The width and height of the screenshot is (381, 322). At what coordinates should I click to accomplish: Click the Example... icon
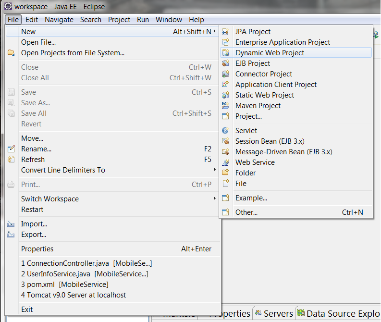[225, 198]
